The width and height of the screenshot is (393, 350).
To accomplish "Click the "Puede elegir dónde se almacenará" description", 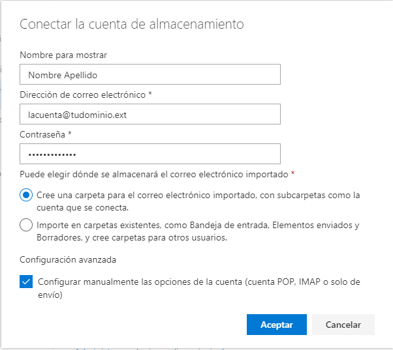I will [x=154, y=174].
